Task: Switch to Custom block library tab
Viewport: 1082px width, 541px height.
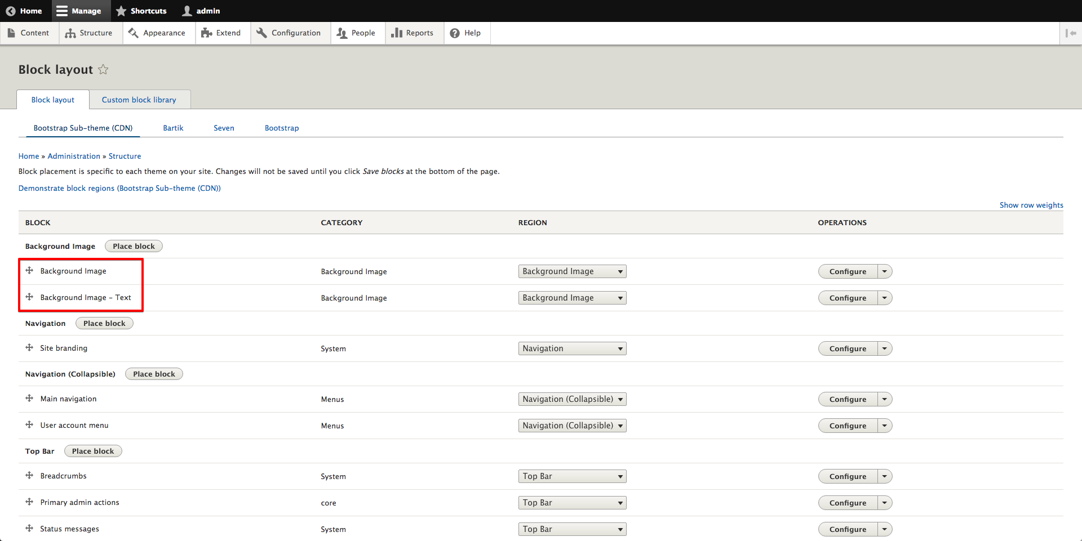Action: [x=139, y=100]
